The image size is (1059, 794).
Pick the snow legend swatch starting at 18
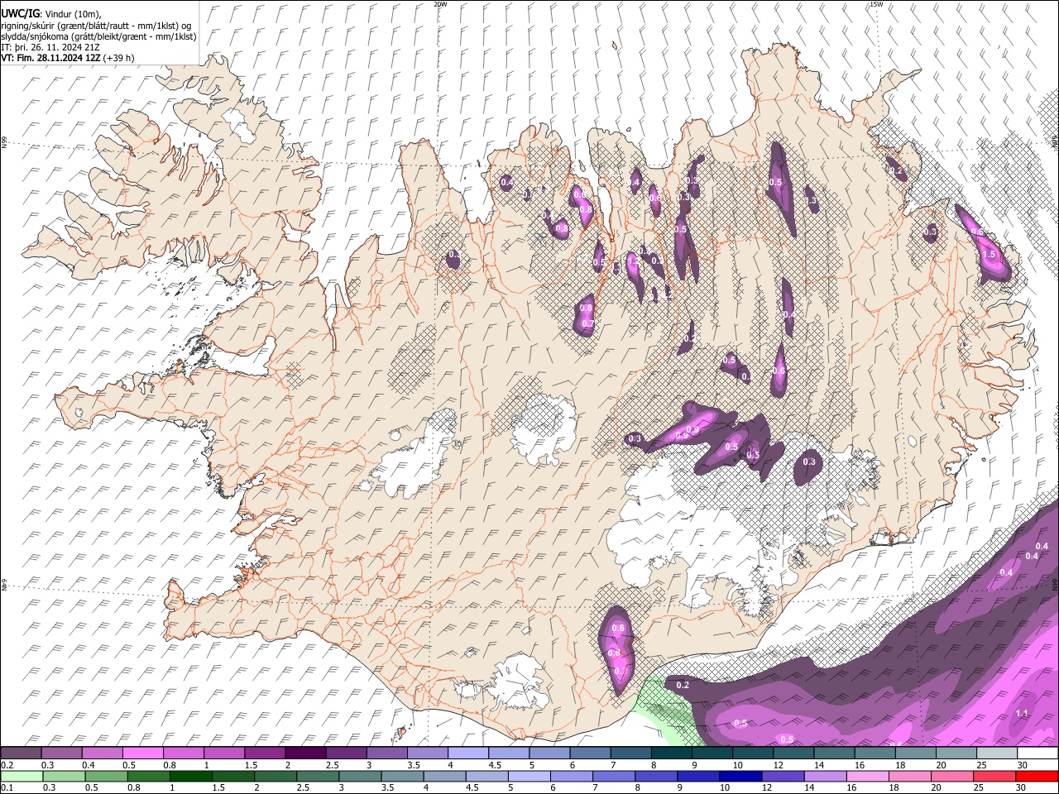915,753
